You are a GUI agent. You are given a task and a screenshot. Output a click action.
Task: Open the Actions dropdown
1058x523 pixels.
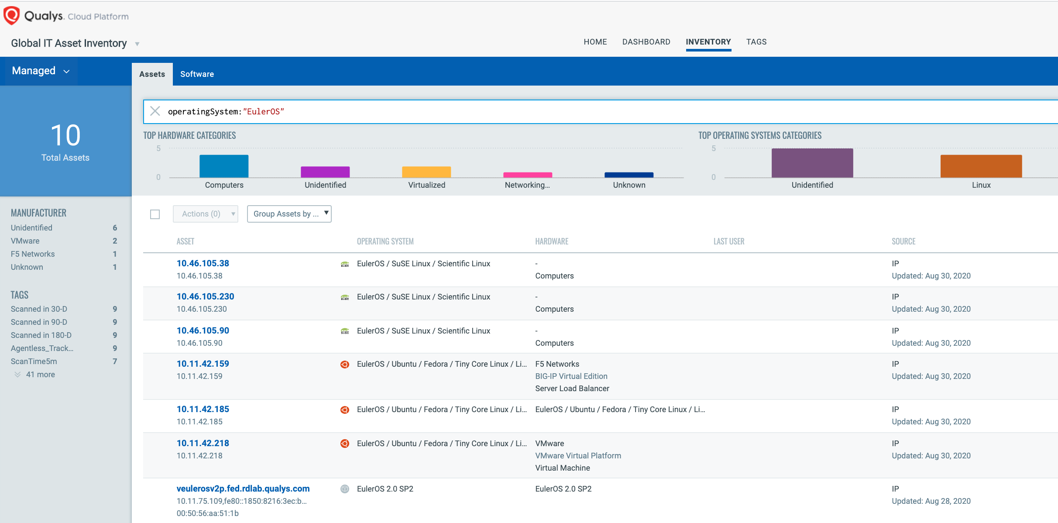click(205, 213)
